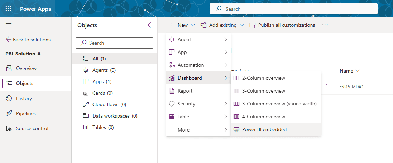Viewport: 393px width, 163px height.
Task: Click the Security shield icon
Action: (172, 104)
